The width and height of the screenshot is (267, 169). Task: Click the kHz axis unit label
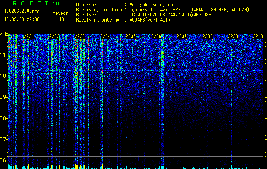pos(4,34)
